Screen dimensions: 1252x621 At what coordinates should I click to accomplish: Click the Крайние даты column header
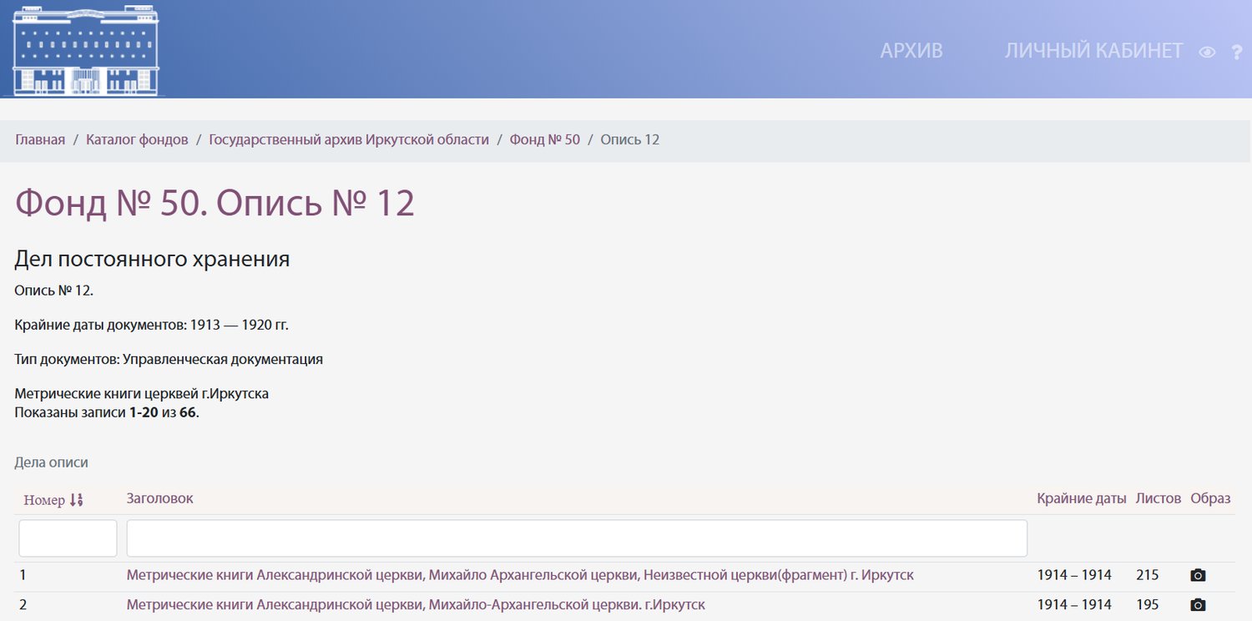pyautogui.click(x=1082, y=498)
